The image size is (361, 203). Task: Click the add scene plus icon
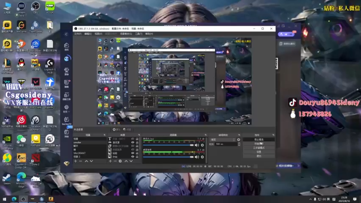75,161
